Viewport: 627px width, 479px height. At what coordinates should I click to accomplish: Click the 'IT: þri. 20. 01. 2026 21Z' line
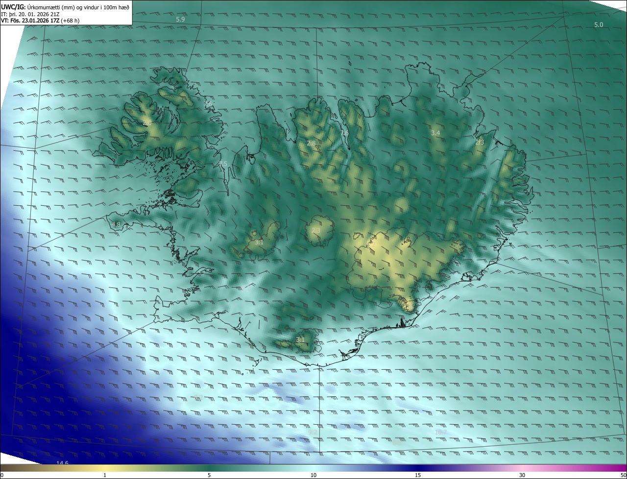[30, 14]
